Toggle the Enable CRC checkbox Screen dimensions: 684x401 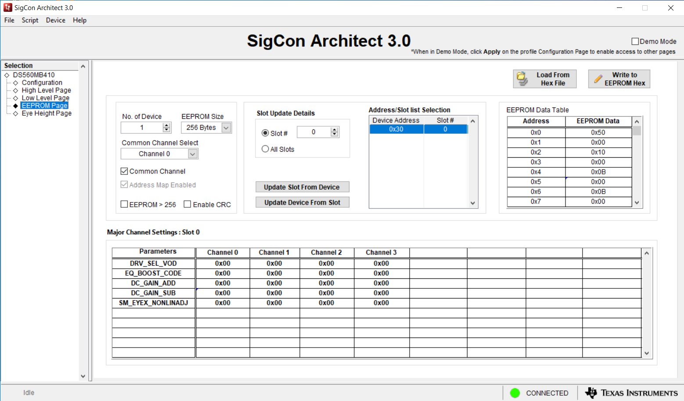click(x=187, y=204)
